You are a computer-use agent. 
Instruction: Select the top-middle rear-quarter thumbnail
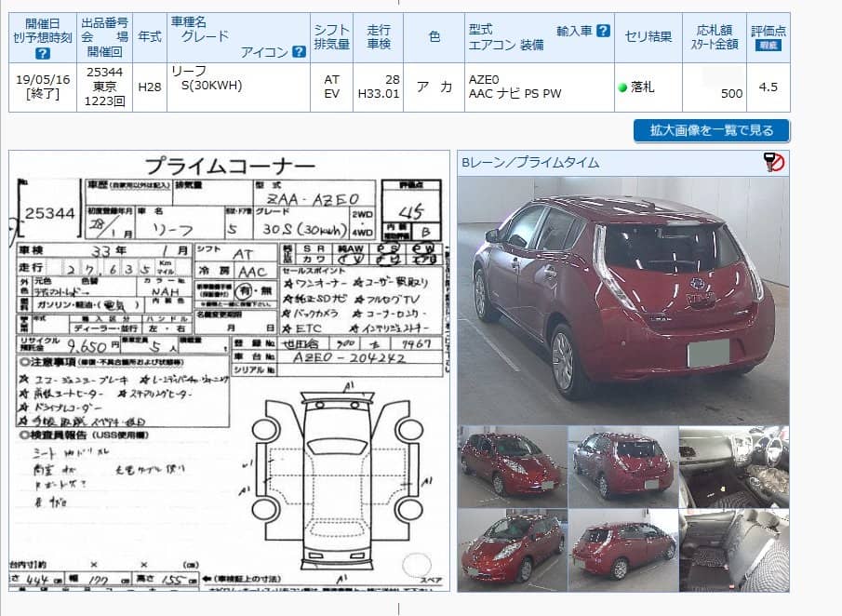[x=622, y=465]
